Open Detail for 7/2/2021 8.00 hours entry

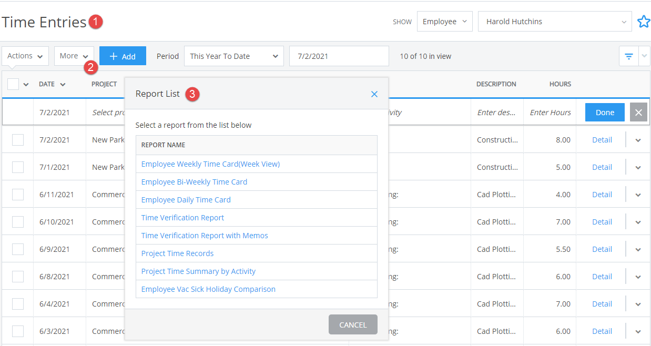tap(602, 140)
